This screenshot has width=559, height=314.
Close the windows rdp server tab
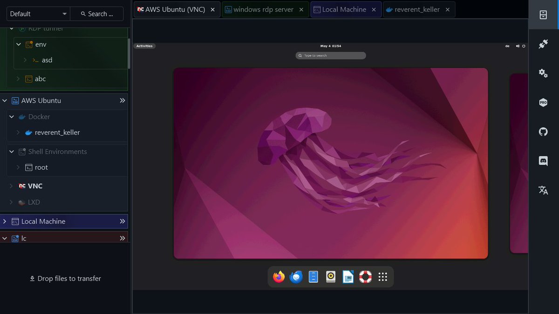point(301,9)
